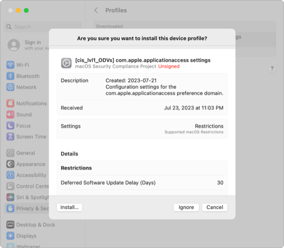The image size is (284, 248).
Task: Click 'macOS Security Compliance Project' text
Action: click(x=116, y=66)
